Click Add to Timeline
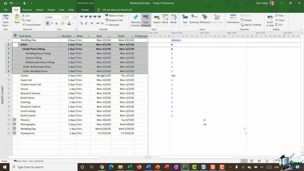Image resolution: width=304 pixels, height=171 pixels. pyautogui.click(x=251, y=25)
